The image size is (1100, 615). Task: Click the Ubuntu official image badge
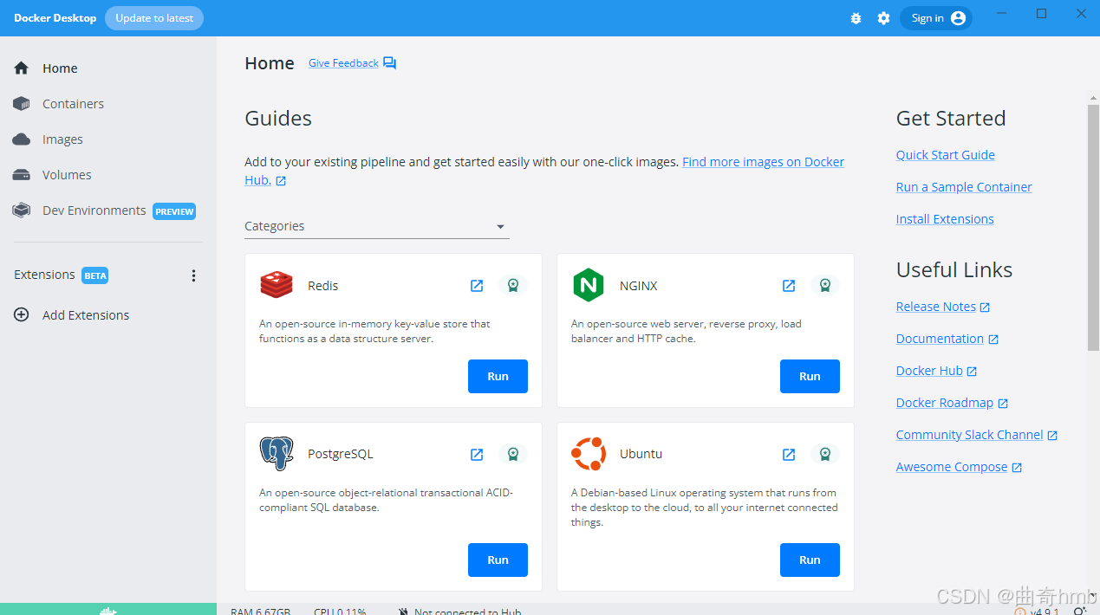coord(825,454)
